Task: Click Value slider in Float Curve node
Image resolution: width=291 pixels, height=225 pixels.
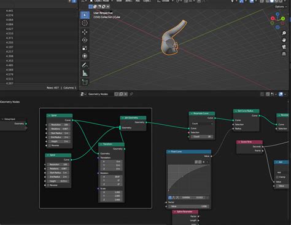Action: [x=188, y=207]
